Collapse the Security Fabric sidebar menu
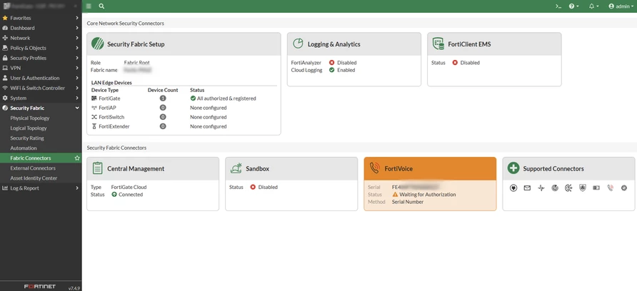The width and height of the screenshot is (637, 291). coord(41,108)
